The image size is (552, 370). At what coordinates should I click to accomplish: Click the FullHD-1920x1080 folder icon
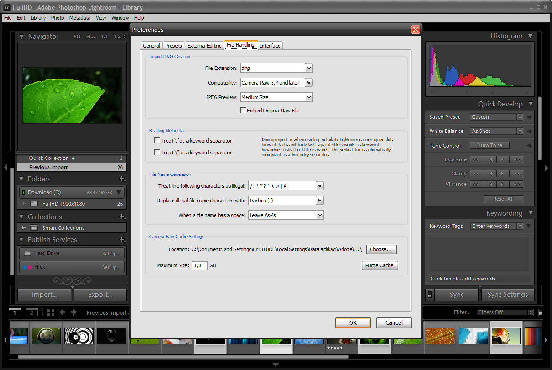point(34,204)
